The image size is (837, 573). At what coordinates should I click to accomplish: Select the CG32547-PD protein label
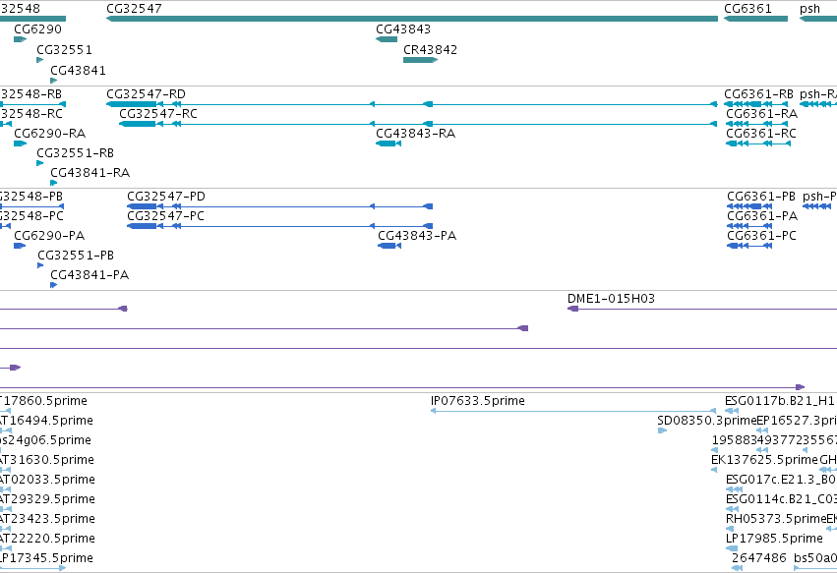pos(165,197)
